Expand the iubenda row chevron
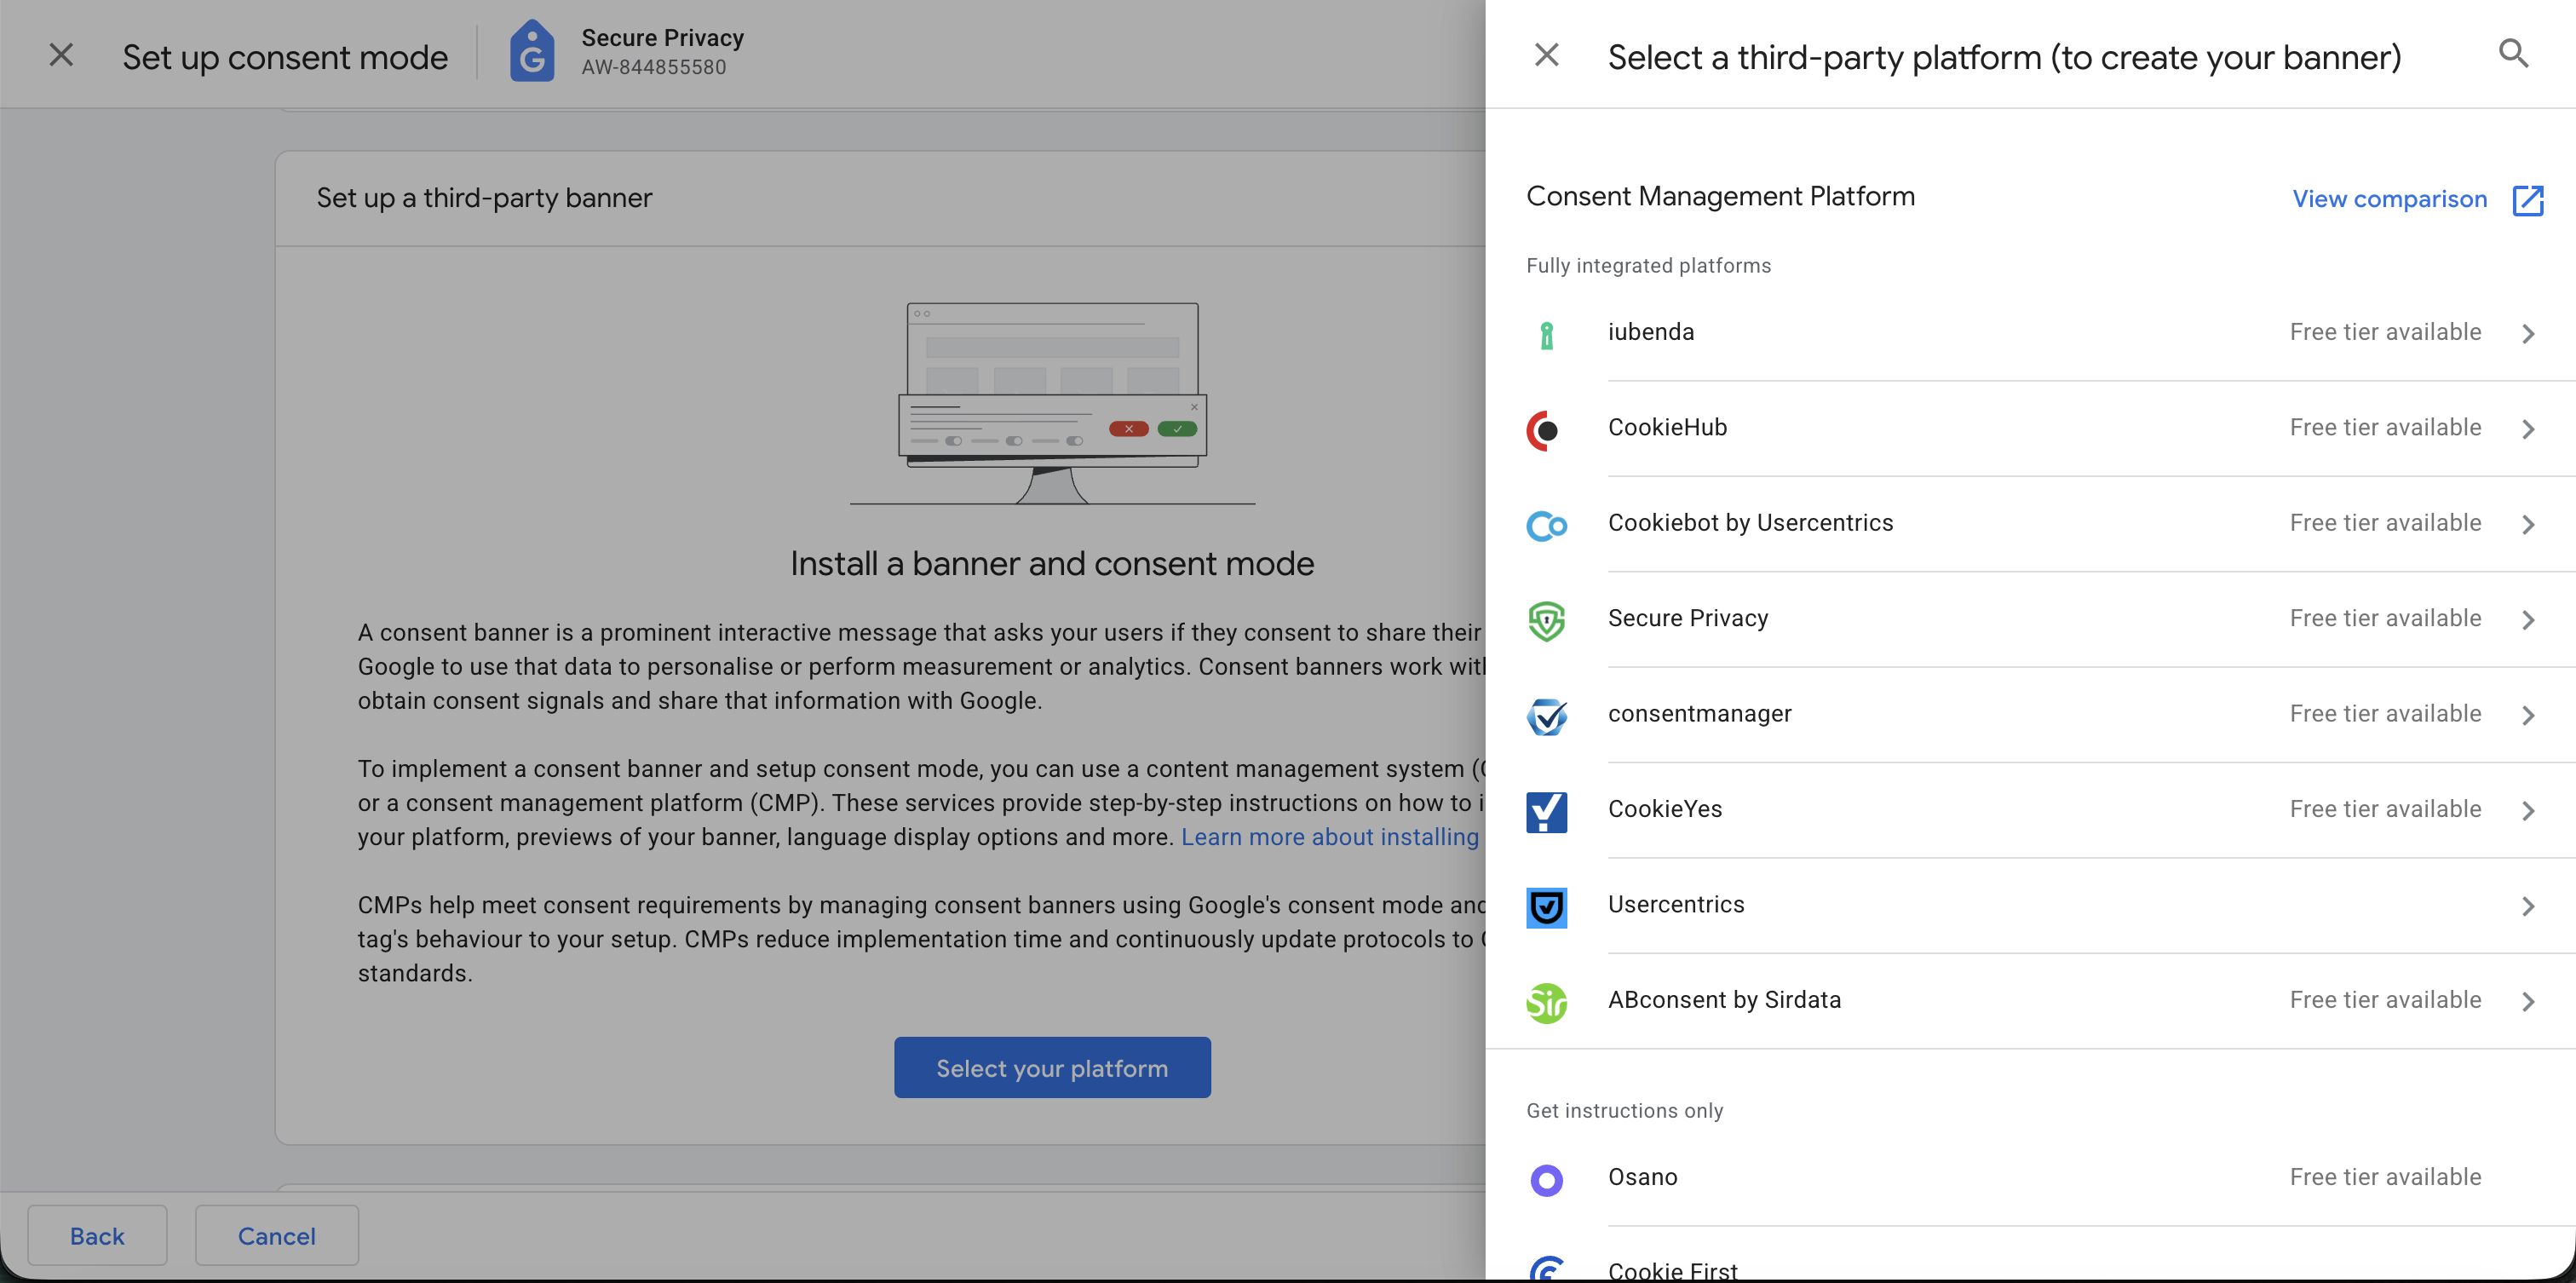Image resolution: width=2576 pixels, height=1283 pixels. click(2528, 334)
